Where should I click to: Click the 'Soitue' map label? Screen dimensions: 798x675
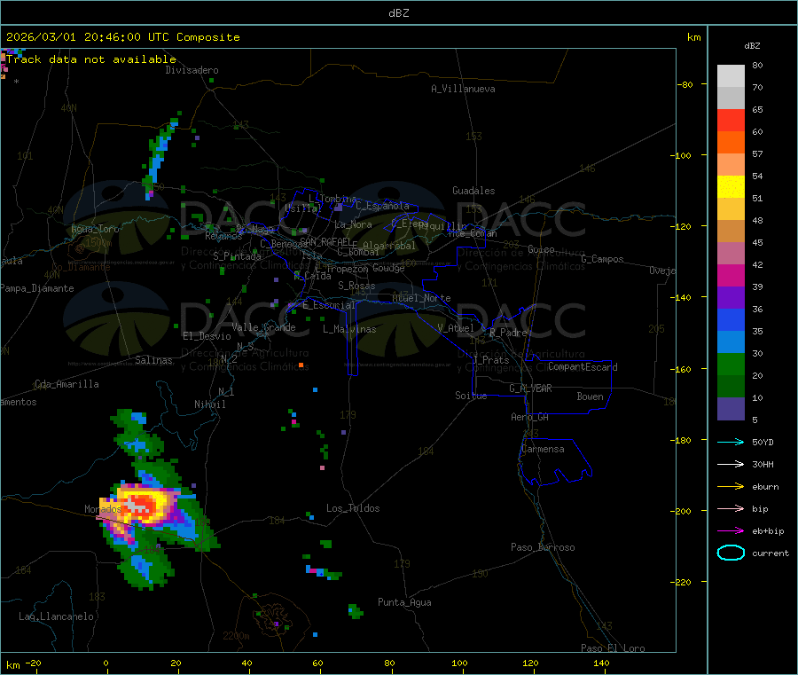coord(471,396)
